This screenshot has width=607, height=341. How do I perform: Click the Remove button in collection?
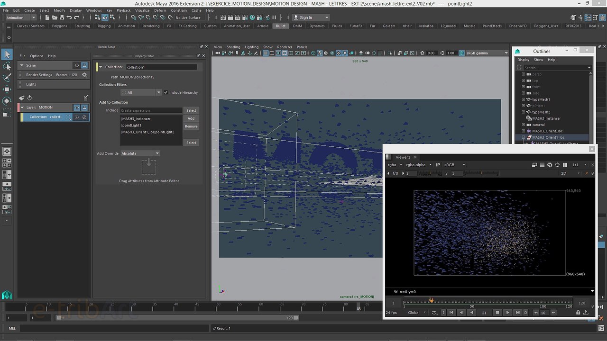[x=191, y=126]
